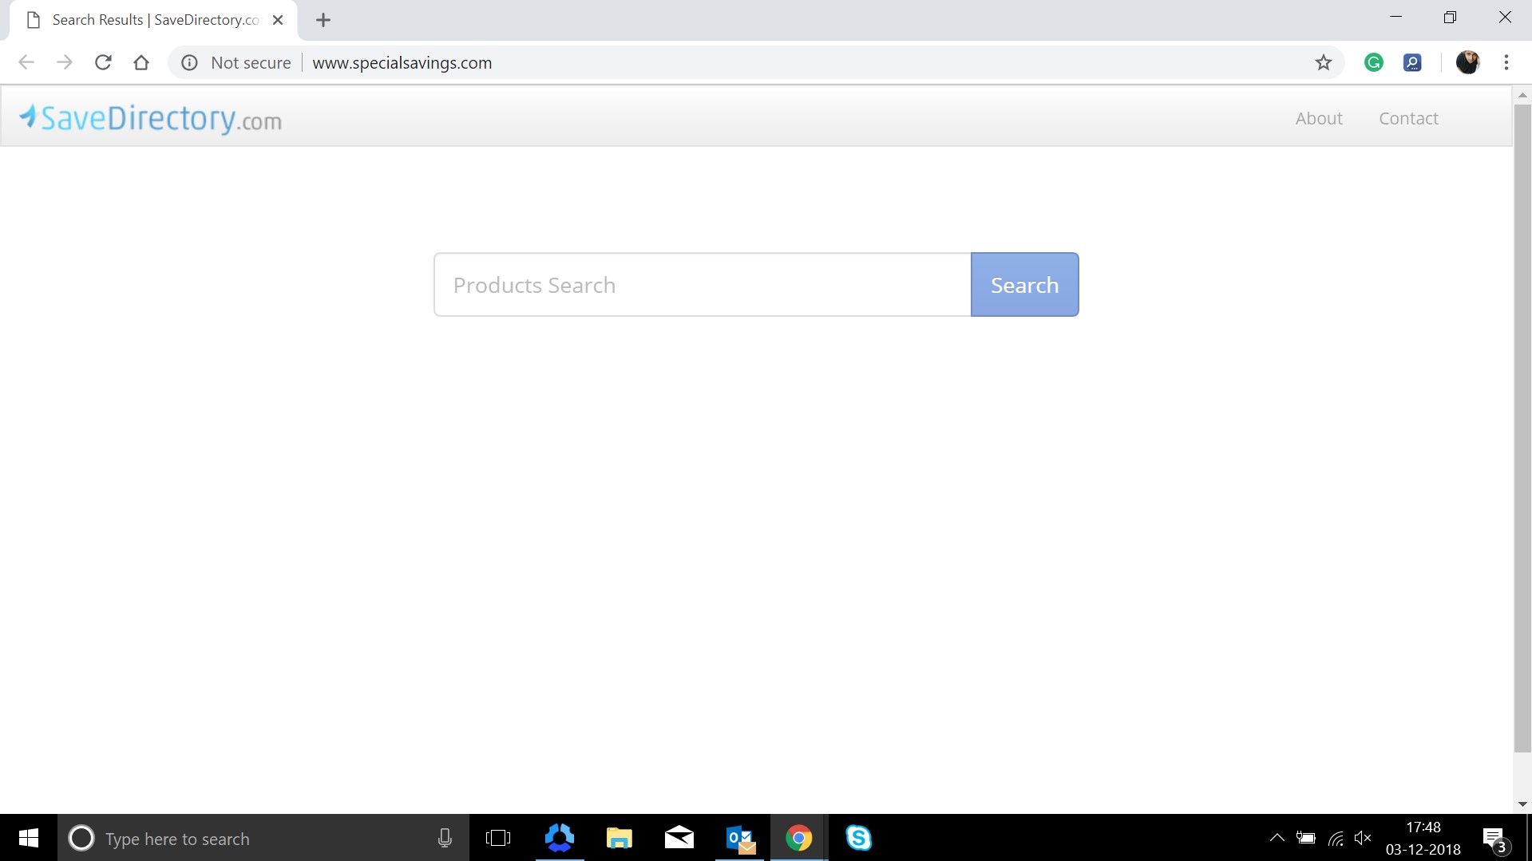Screen dimensions: 1532x861
Task: Bookmark the page with the star icon
Action: (x=1324, y=62)
